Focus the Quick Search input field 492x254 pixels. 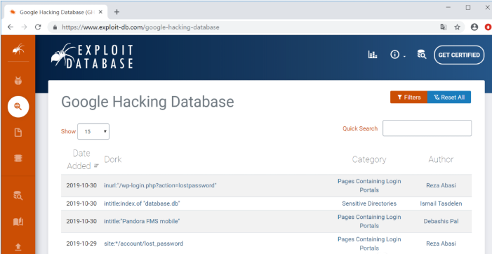coord(427,128)
